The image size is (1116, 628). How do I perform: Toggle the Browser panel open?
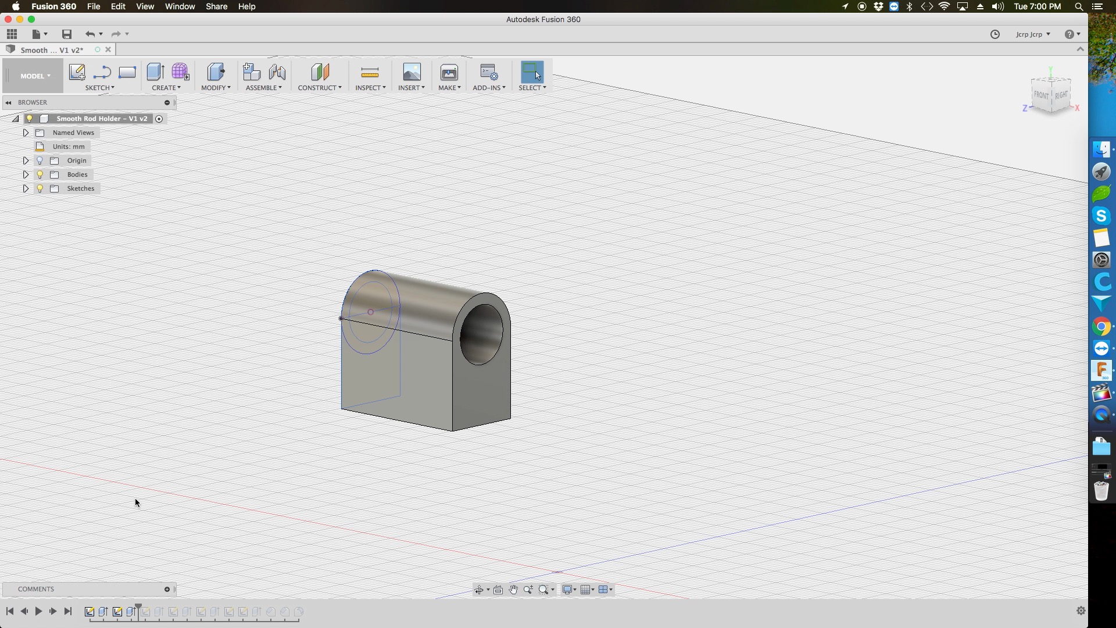click(x=9, y=101)
